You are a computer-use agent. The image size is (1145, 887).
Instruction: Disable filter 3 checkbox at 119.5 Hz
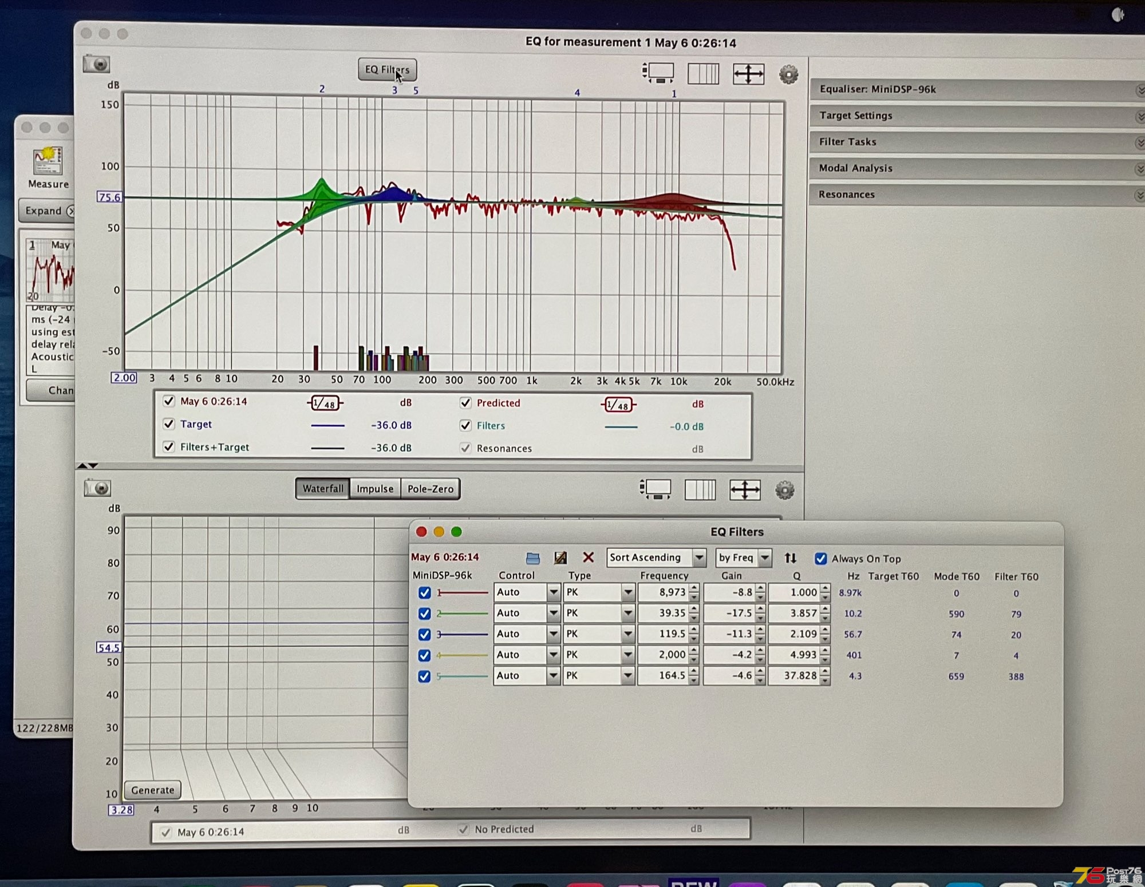424,634
